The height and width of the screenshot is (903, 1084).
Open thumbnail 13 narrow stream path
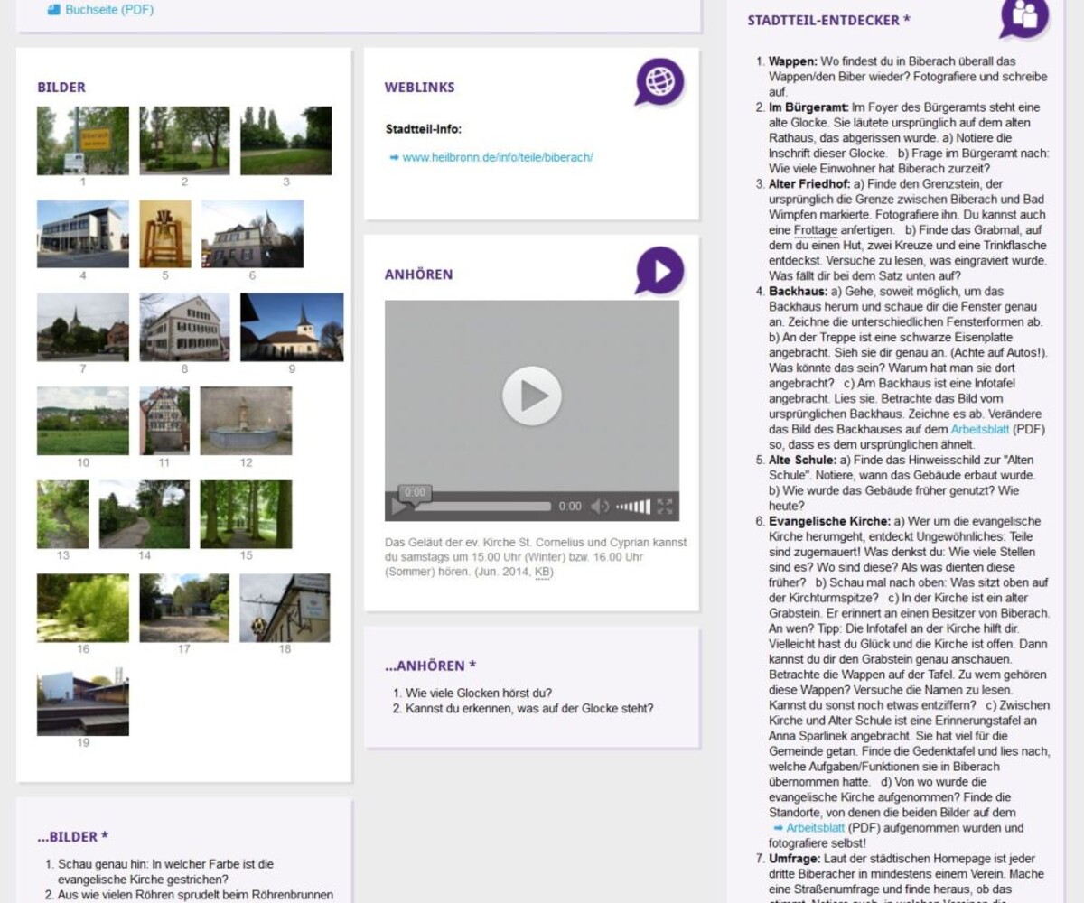click(x=63, y=514)
